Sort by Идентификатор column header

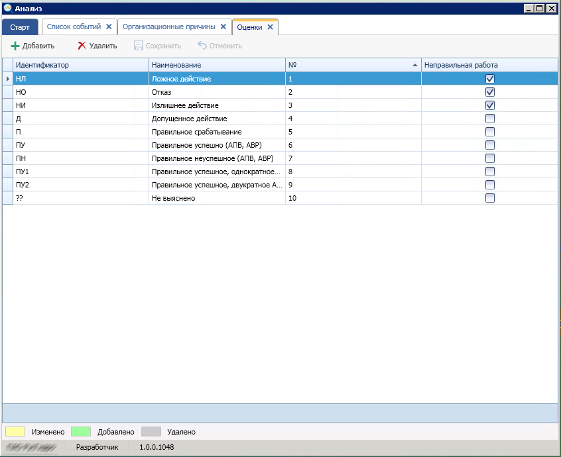pyautogui.click(x=81, y=65)
